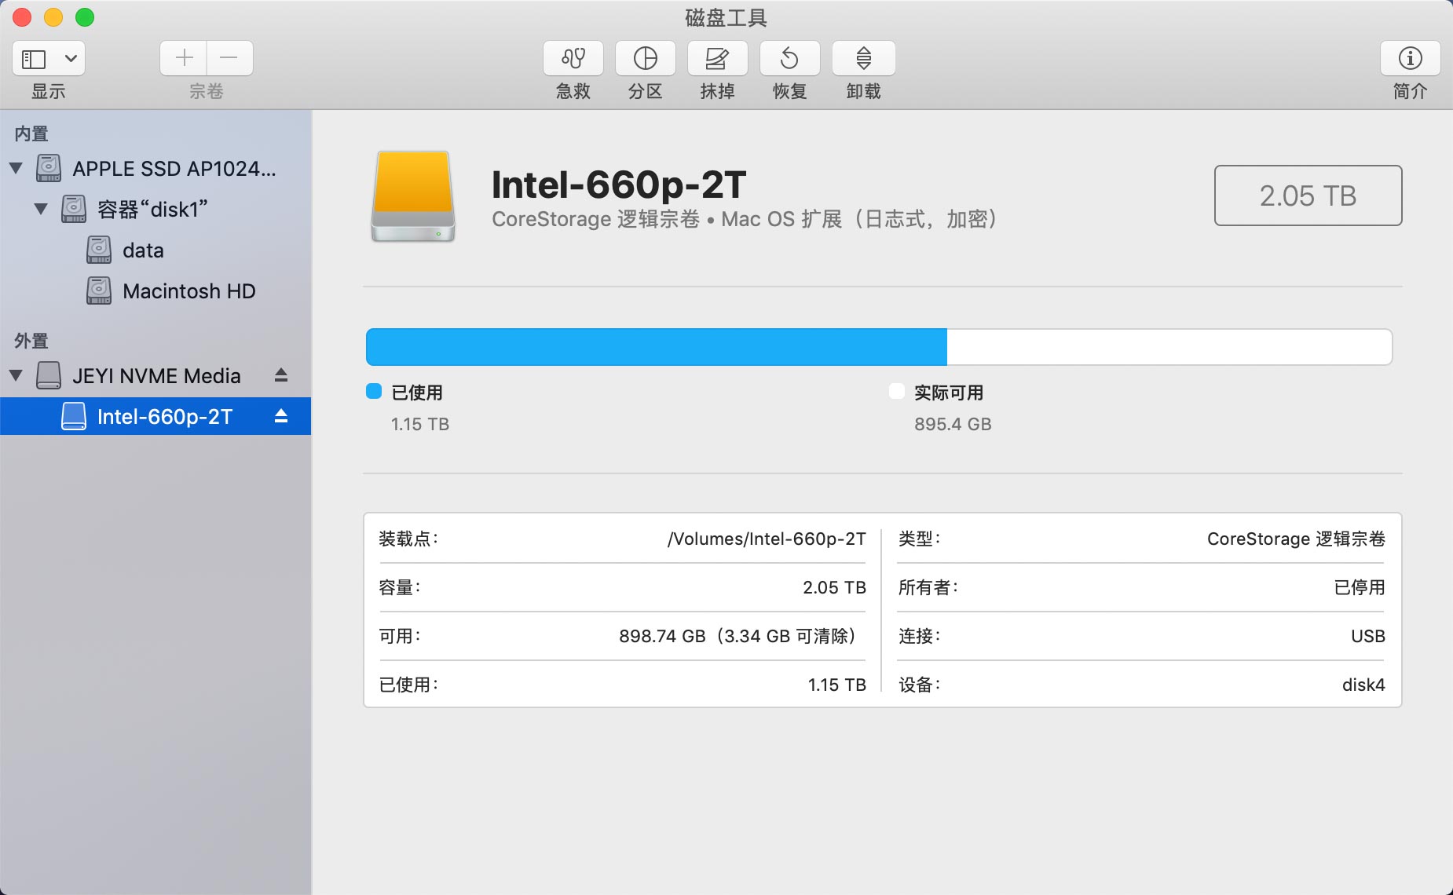Select Macintosh HD volume row
Screen dimensions: 1453x895
(156, 290)
